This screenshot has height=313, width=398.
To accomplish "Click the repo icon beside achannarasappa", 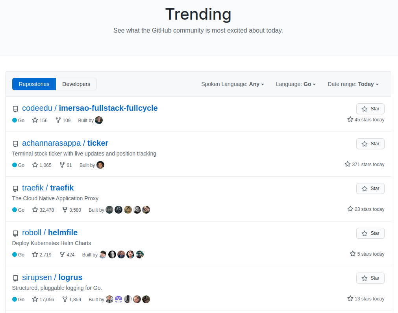I will pyautogui.click(x=15, y=144).
